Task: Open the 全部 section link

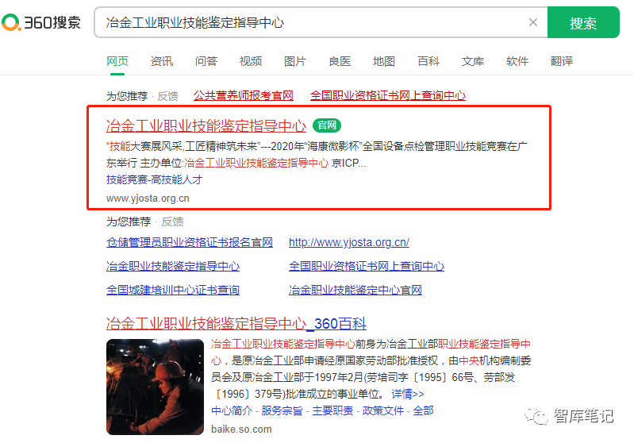Action: point(423,410)
